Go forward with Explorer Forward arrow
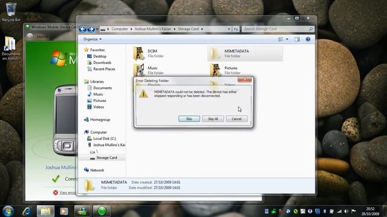Viewport: 387px width, 217px height. [x=91, y=29]
